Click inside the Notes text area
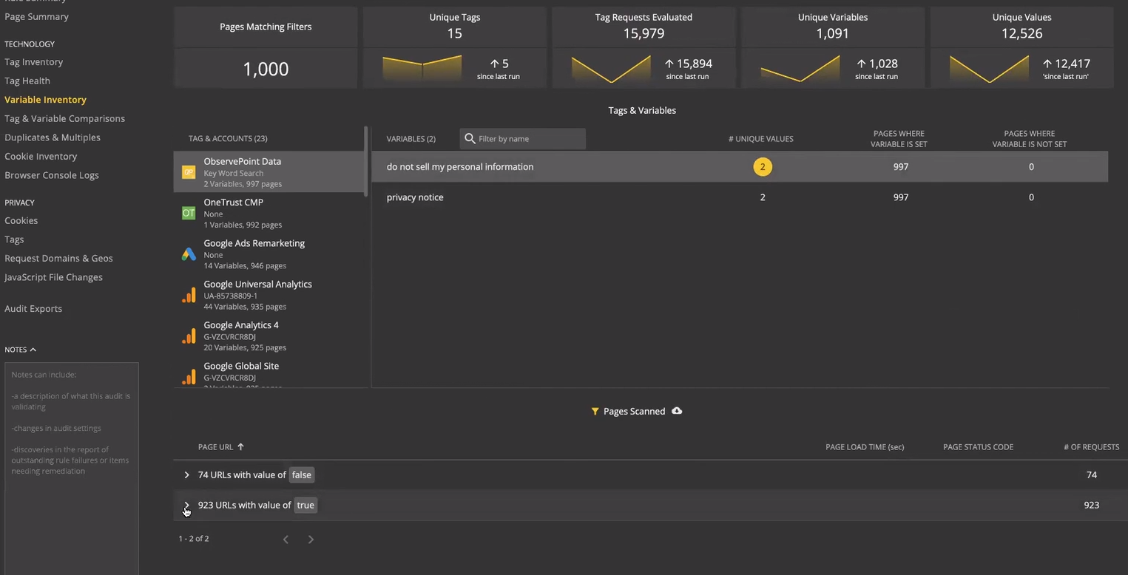The image size is (1128, 575). 72,469
